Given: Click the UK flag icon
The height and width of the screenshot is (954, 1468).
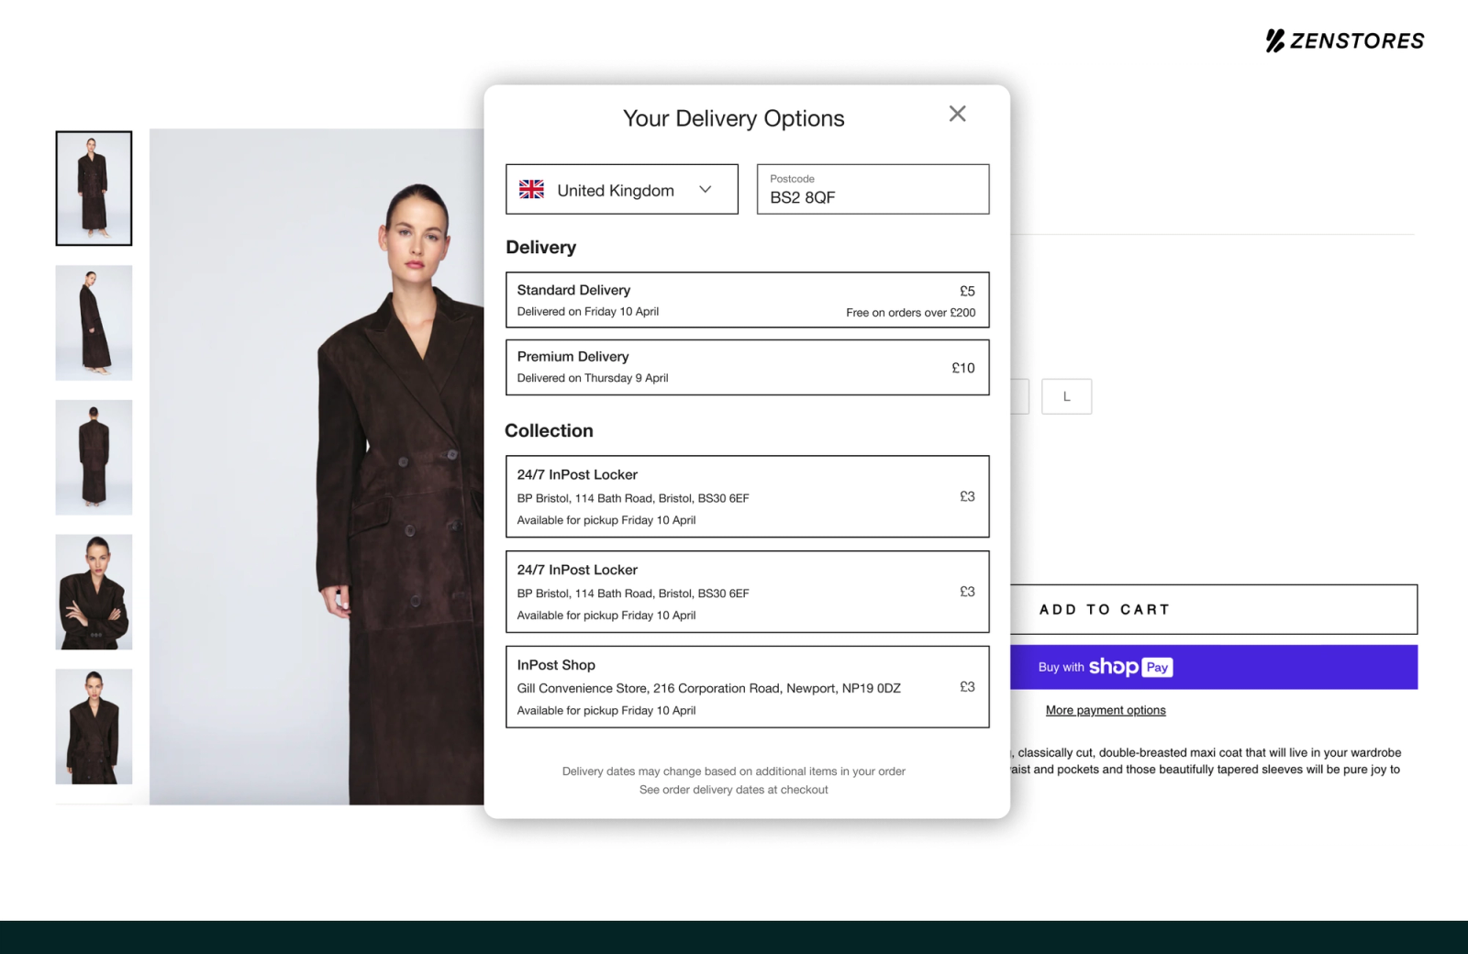Looking at the screenshot, I should coord(531,189).
